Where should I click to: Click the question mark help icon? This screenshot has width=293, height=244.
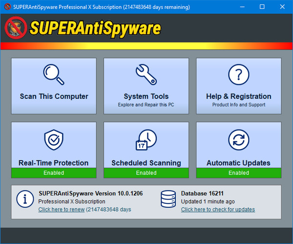(x=239, y=75)
